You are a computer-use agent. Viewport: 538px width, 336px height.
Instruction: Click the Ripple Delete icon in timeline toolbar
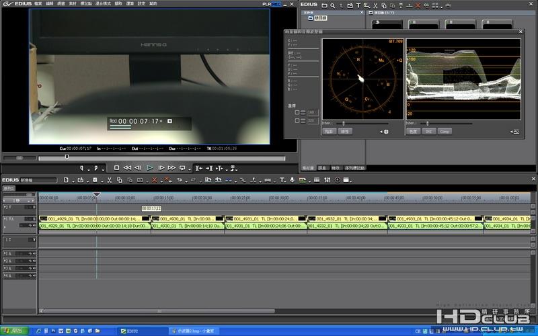pos(167,180)
